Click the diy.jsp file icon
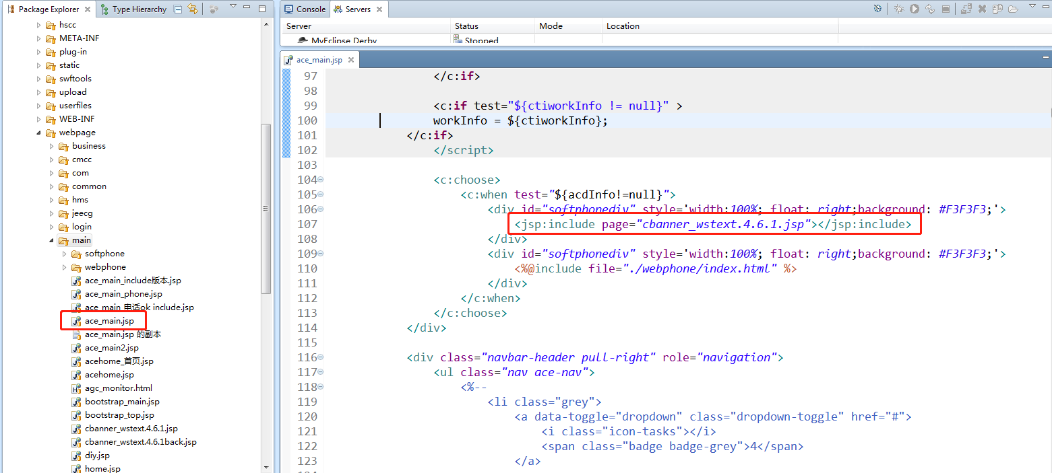 (x=76, y=456)
